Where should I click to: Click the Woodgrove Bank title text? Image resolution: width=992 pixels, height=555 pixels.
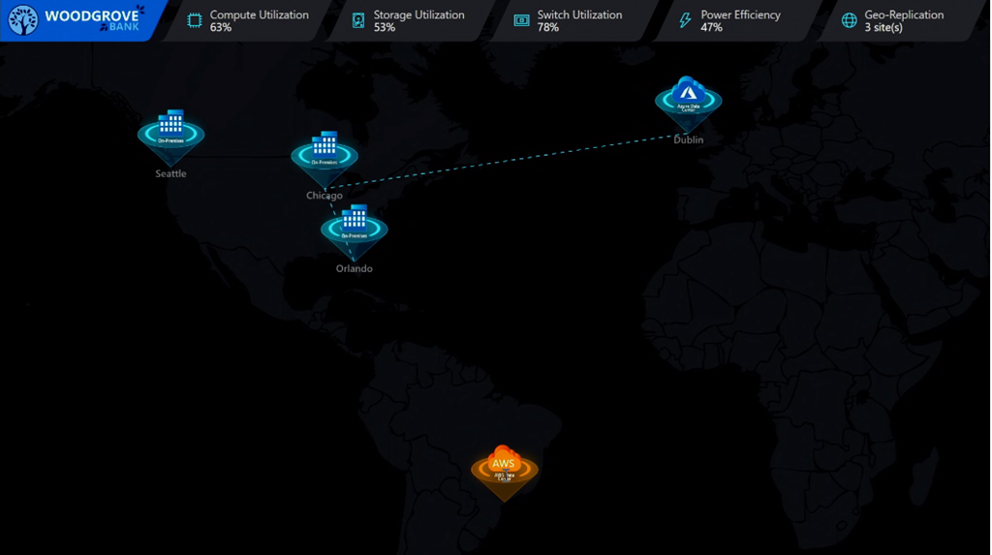(x=94, y=20)
